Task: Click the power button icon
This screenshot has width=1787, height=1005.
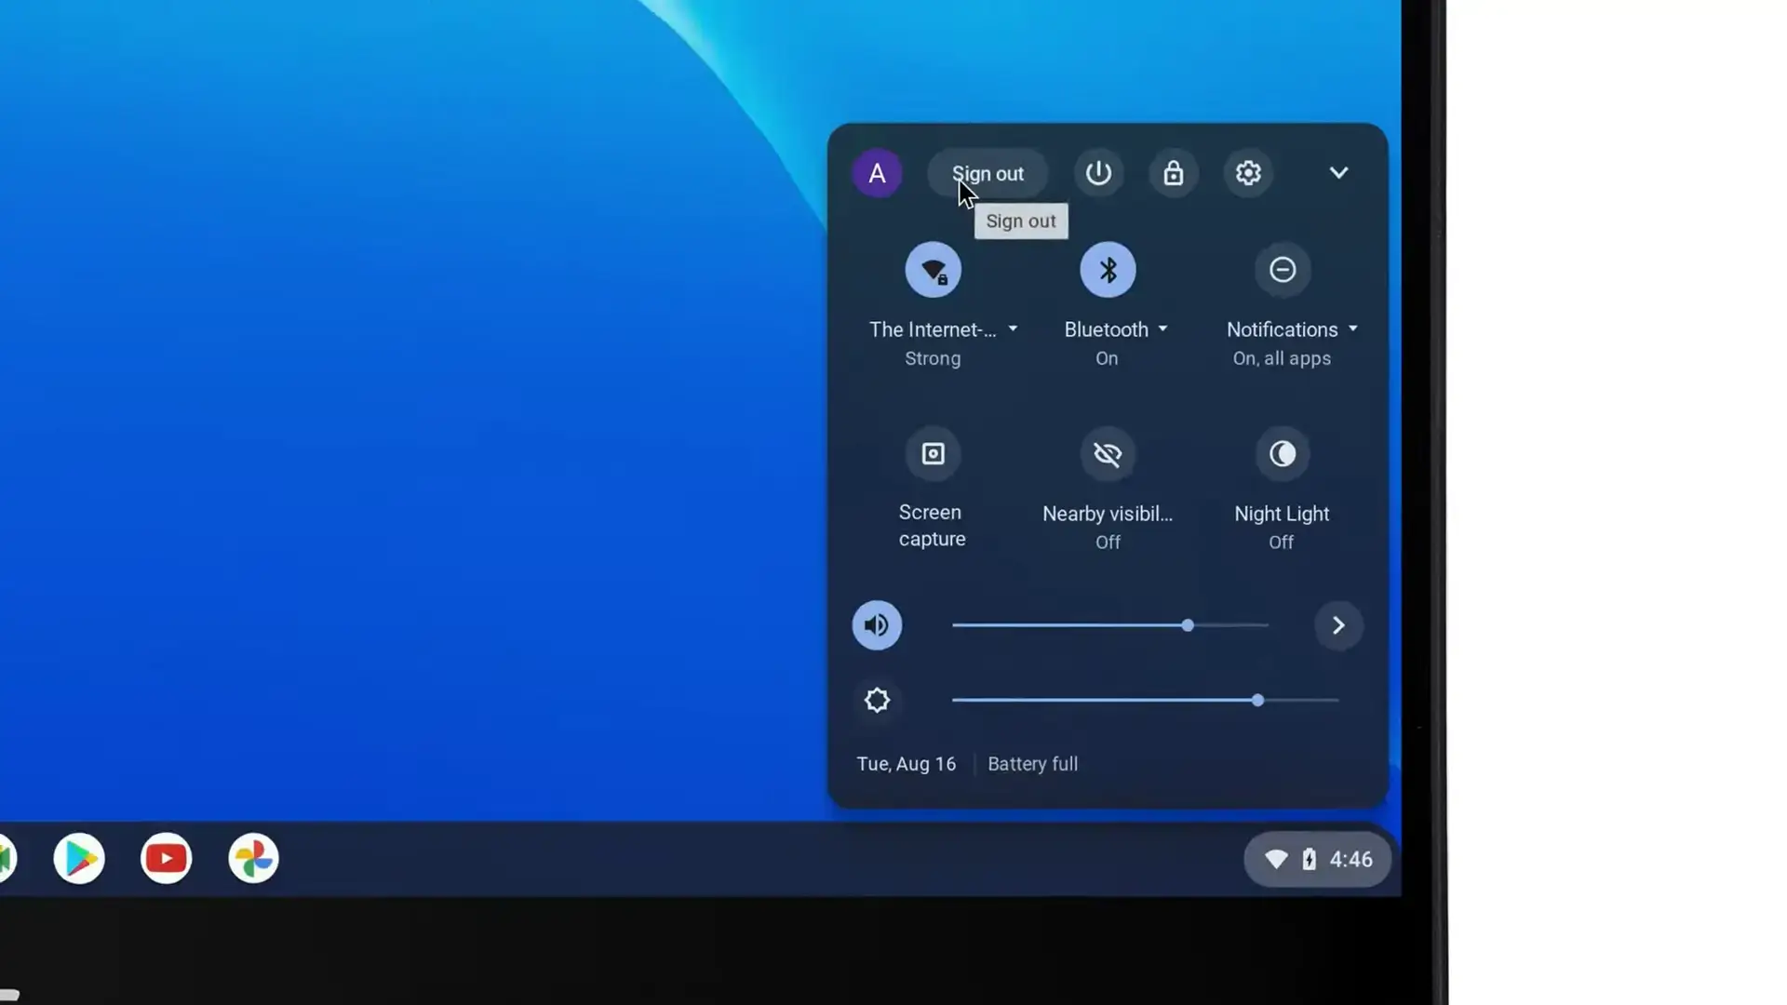Action: tap(1098, 173)
